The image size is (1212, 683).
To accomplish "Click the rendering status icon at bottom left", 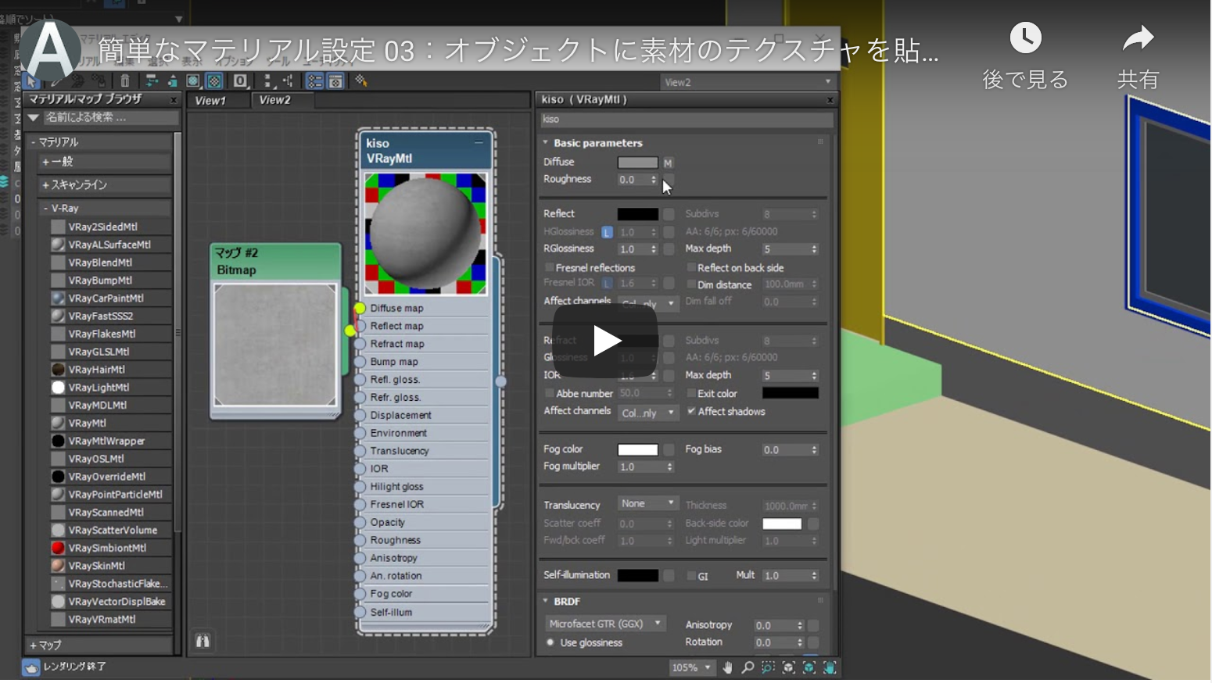I will pyautogui.click(x=30, y=667).
